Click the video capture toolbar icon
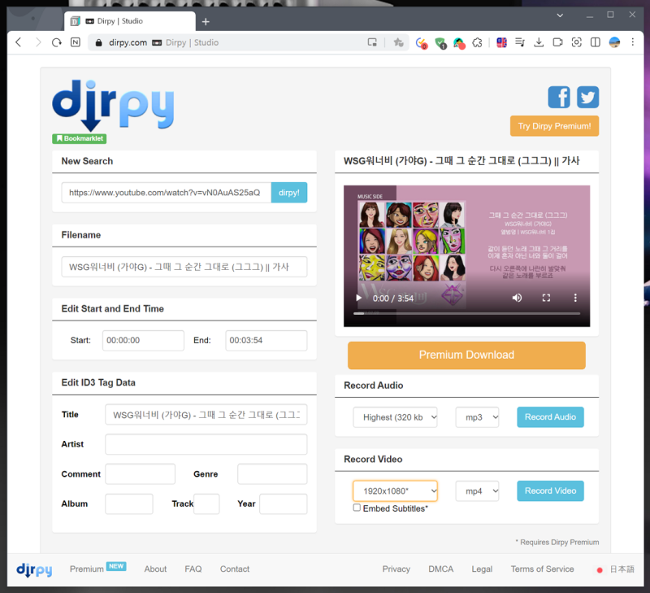Image resolution: width=650 pixels, height=593 pixels. pyautogui.click(x=557, y=42)
